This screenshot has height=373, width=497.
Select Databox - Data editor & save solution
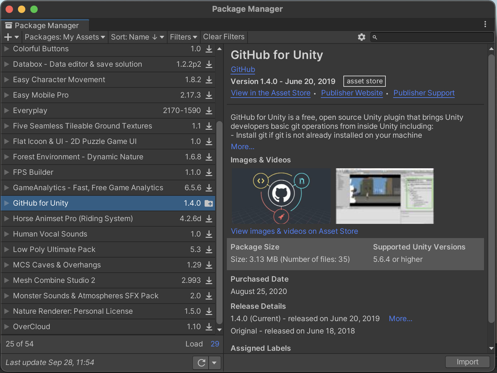(x=108, y=64)
